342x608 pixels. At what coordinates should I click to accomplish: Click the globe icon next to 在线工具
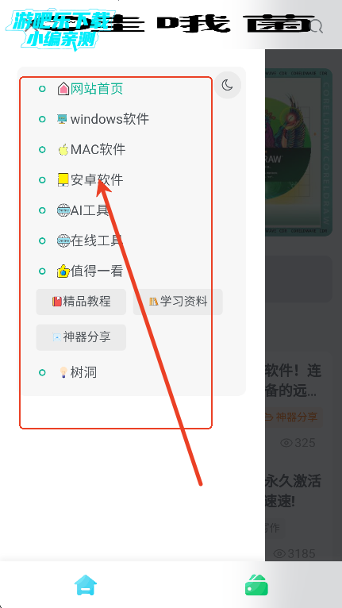(x=63, y=241)
